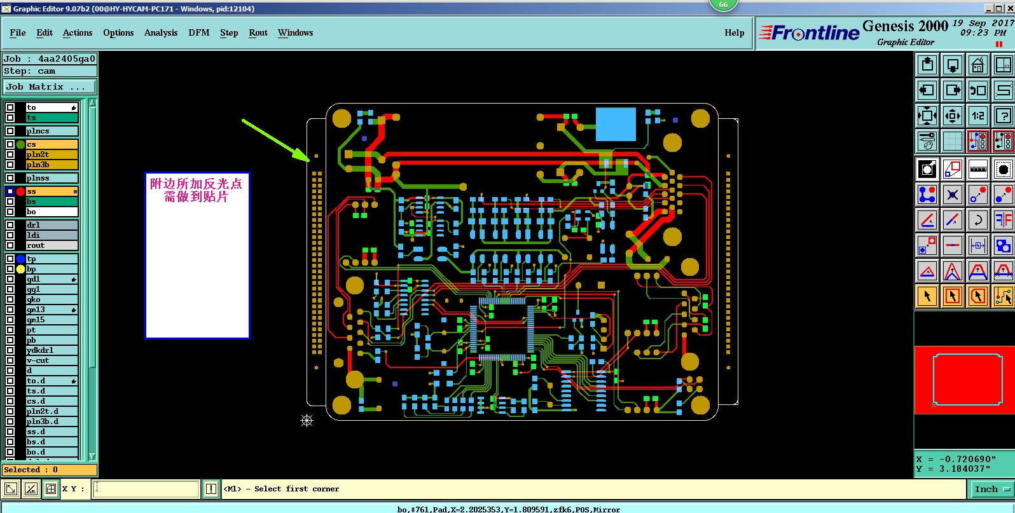Click the exclamation mark icon in status bar
1015x513 pixels.
click(x=211, y=489)
